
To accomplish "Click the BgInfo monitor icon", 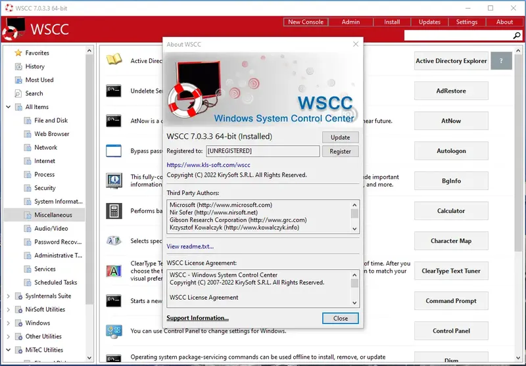I will (114, 181).
